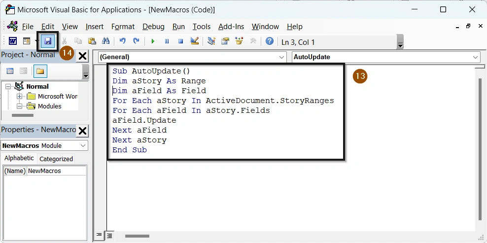487x243 pixels.
Task: Open the Insert menu
Action: pyautogui.click(x=95, y=27)
